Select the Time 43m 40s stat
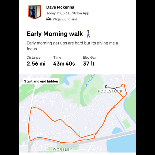 (x=64, y=61)
